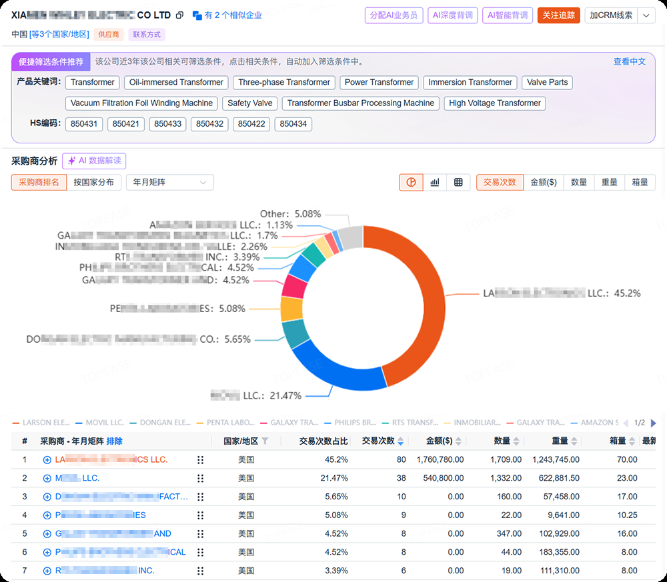Open drag-handle menu for row 7
667x582 pixels.
click(200, 571)
